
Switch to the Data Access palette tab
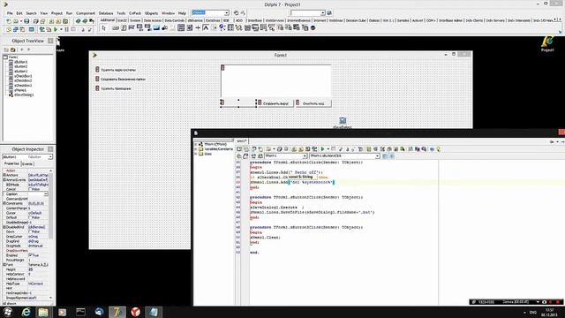coord(153,20)
